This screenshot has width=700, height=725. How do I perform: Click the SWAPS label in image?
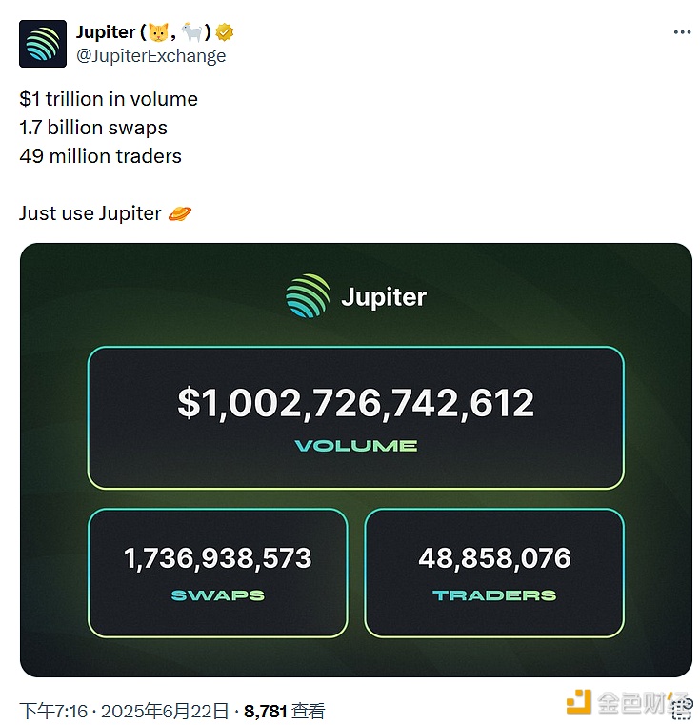(218, 595)
